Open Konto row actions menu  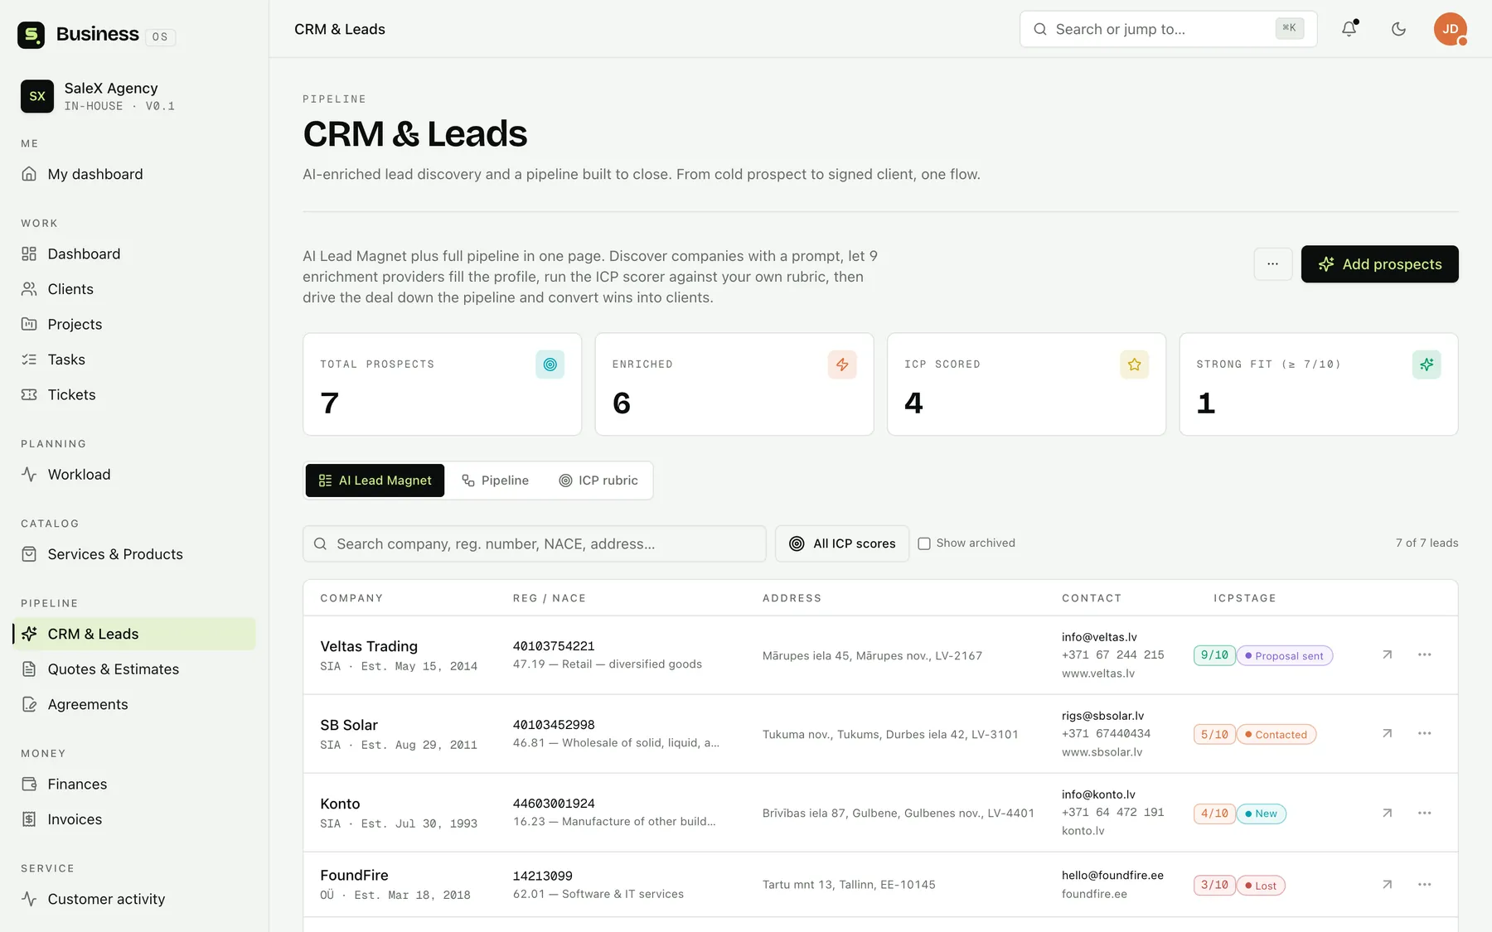tap(1424, 814)
